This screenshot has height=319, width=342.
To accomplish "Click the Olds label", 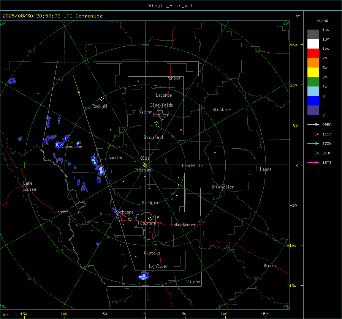I will click(145, 158).
